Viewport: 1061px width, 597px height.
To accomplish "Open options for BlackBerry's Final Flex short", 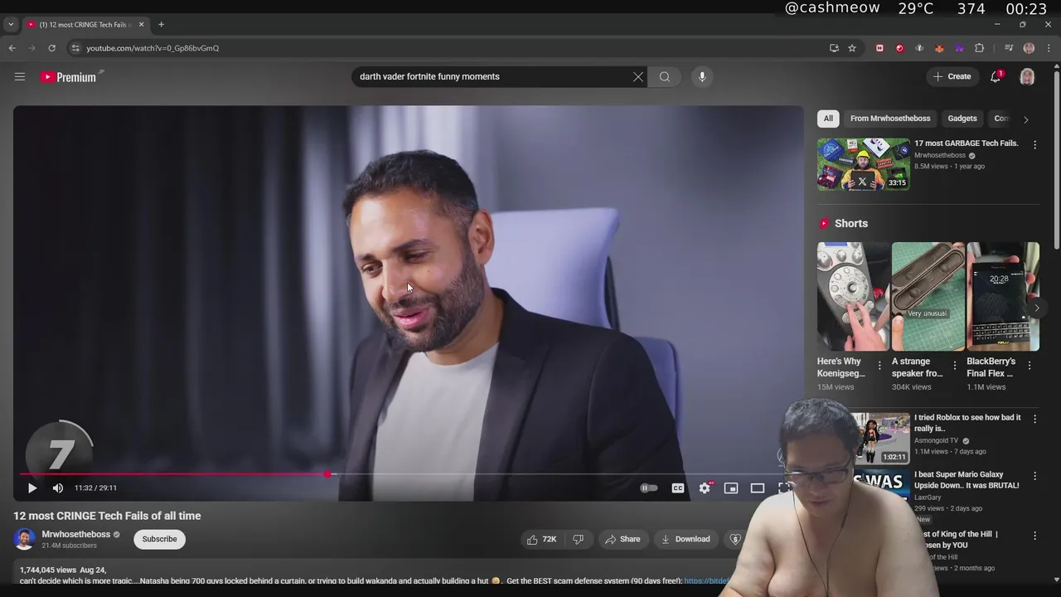I will (1030, 366).
